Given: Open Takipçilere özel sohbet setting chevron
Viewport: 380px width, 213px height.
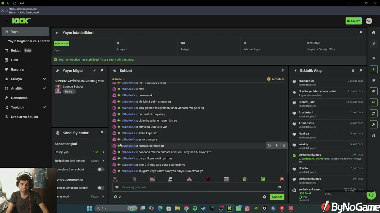Looking at the screenshot, I should pyautogui.click(x=103, y=161).
